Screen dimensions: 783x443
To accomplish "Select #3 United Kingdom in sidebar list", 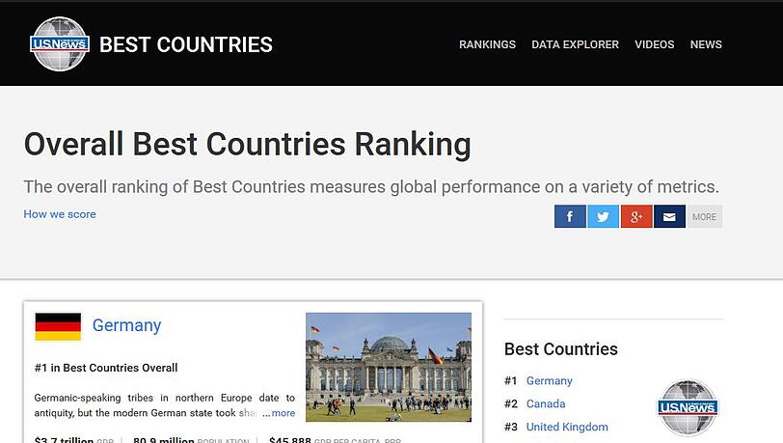I will 567,427.
